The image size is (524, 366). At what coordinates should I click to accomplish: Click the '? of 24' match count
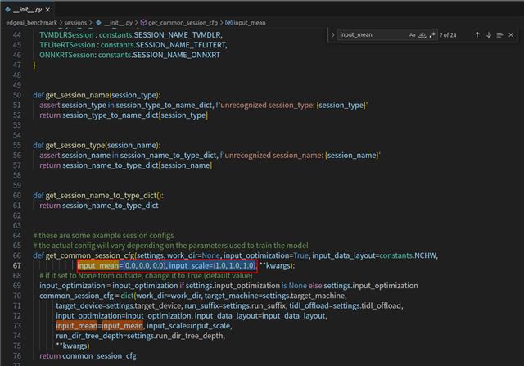449,35
